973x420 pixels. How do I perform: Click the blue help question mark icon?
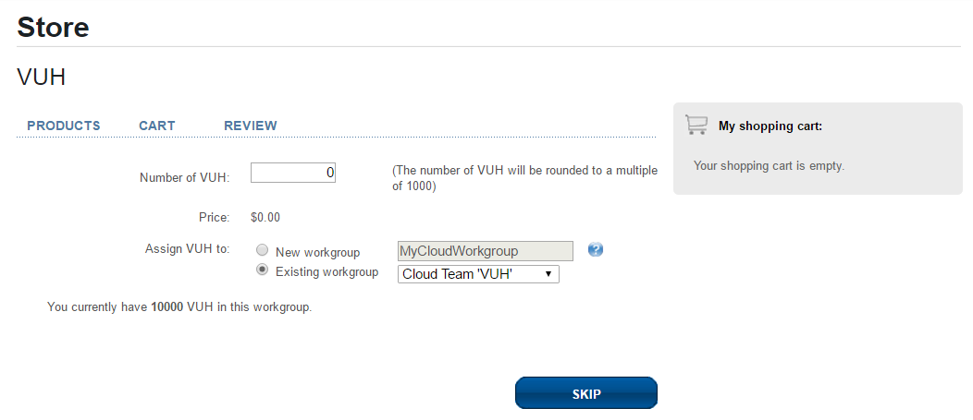point(596,249)
